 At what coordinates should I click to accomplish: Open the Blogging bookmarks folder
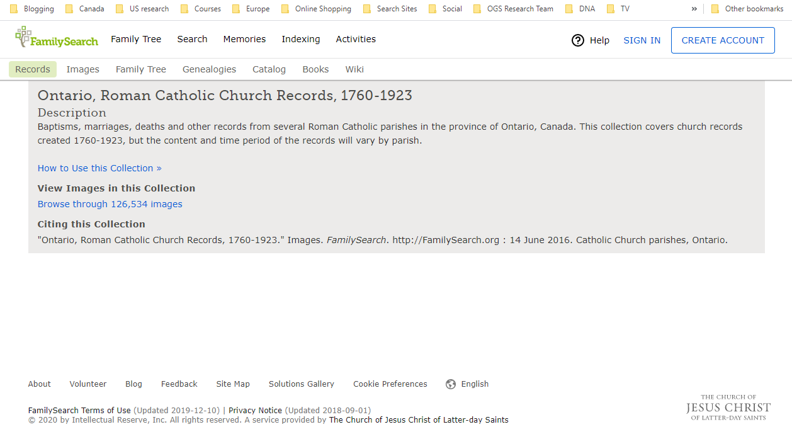coord(32,9)
